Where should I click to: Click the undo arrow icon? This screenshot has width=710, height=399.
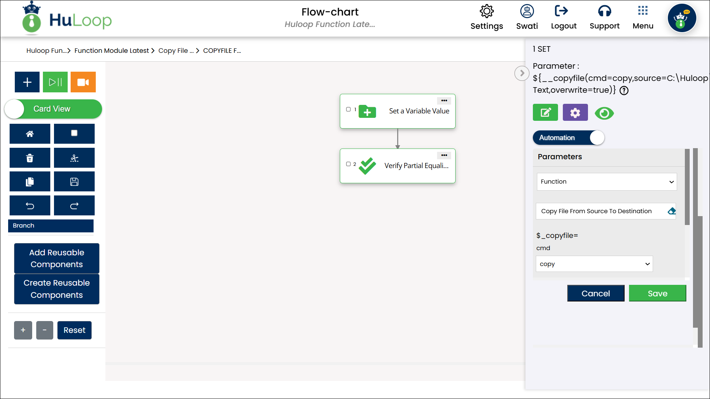tap(30, 206)
